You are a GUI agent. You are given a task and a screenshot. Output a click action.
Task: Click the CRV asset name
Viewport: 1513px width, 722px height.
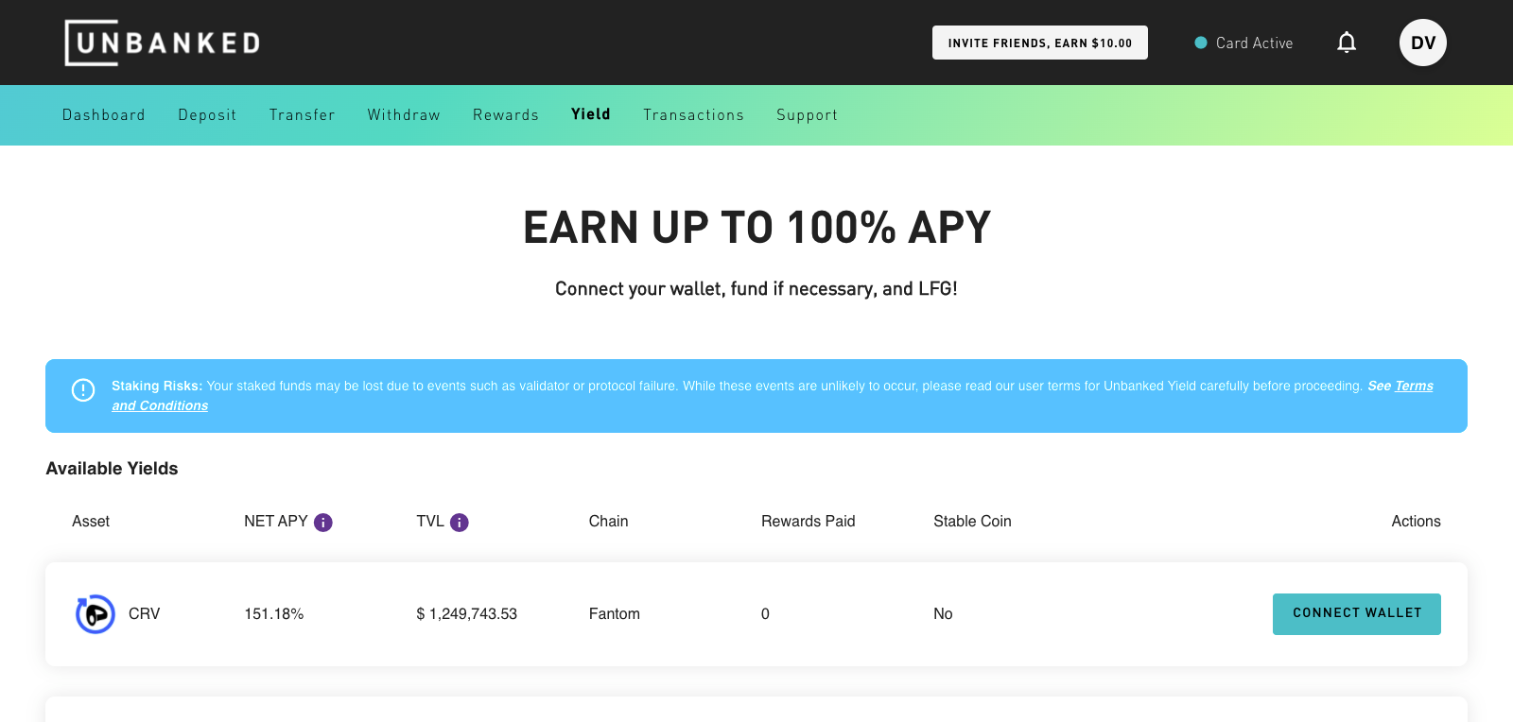click(145, 614)
